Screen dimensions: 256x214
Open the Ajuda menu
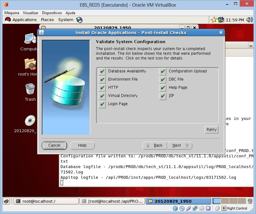[70, 13]
